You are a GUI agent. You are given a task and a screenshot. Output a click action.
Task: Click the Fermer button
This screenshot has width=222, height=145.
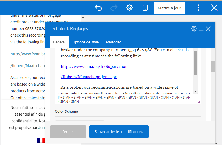pos(68,132)
